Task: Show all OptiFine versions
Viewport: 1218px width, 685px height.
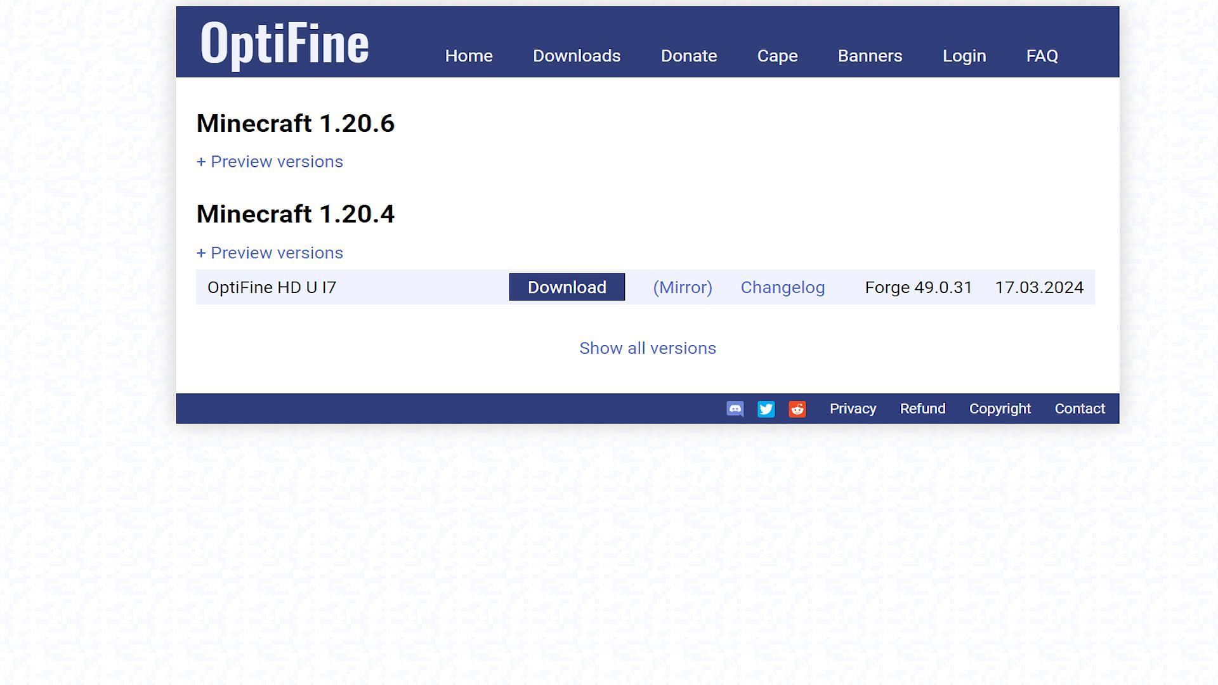Action: 648,348
